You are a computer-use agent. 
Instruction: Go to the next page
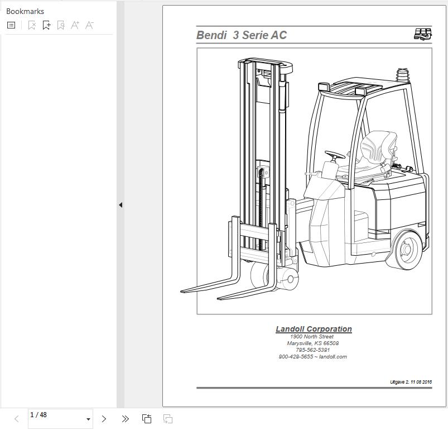pos(104,419)
